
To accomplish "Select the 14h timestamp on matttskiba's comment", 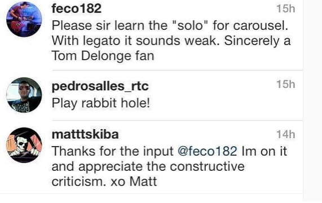I will point(286,135).
